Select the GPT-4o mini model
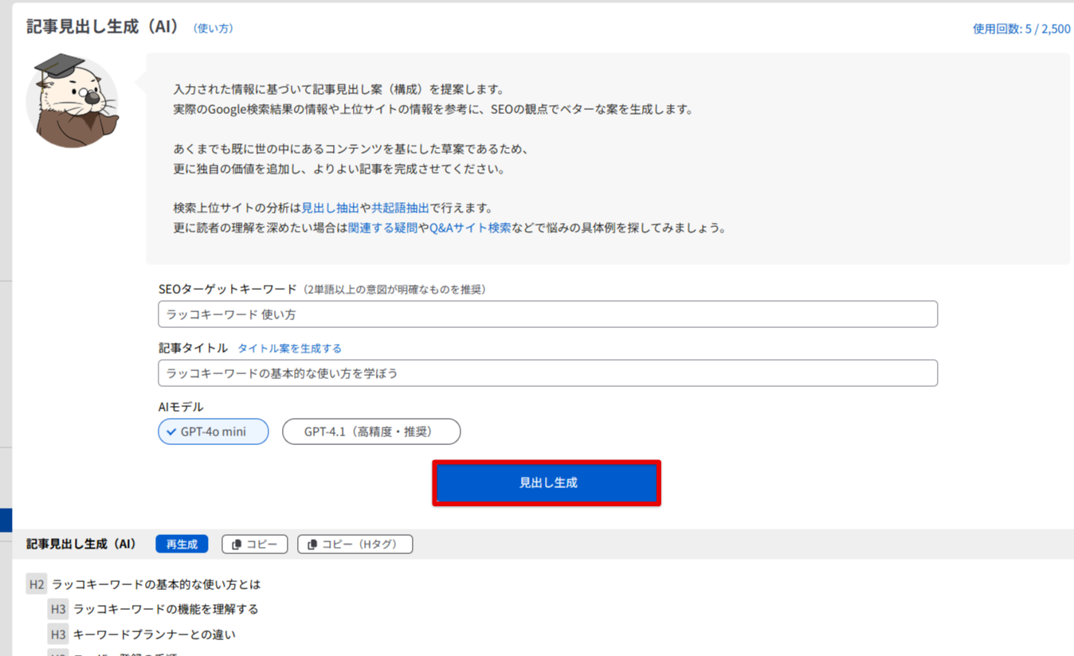Viewport: 1074px width, 656px height. pyautogui.click(x=214, y=431)
